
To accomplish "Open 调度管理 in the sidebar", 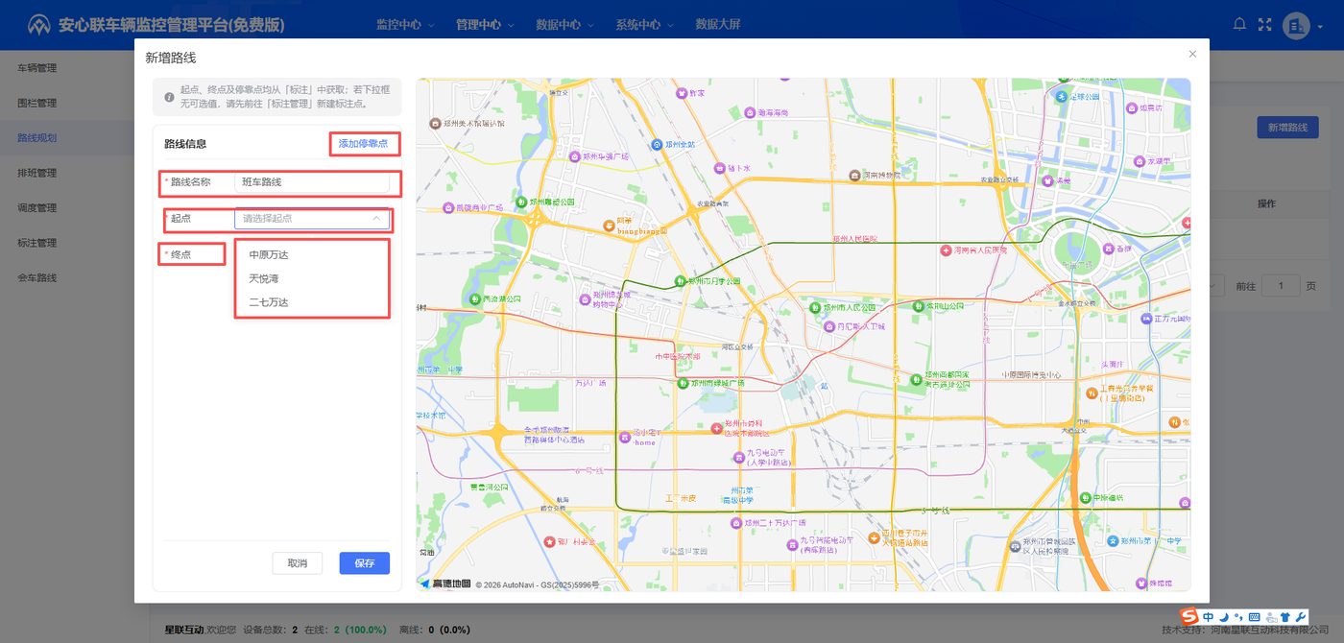I will pyautogui.click(x=37, y=207).
